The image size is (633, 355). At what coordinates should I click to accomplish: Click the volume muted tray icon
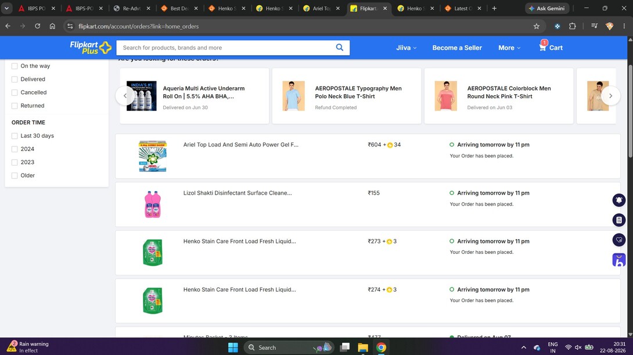coord(578,347)
